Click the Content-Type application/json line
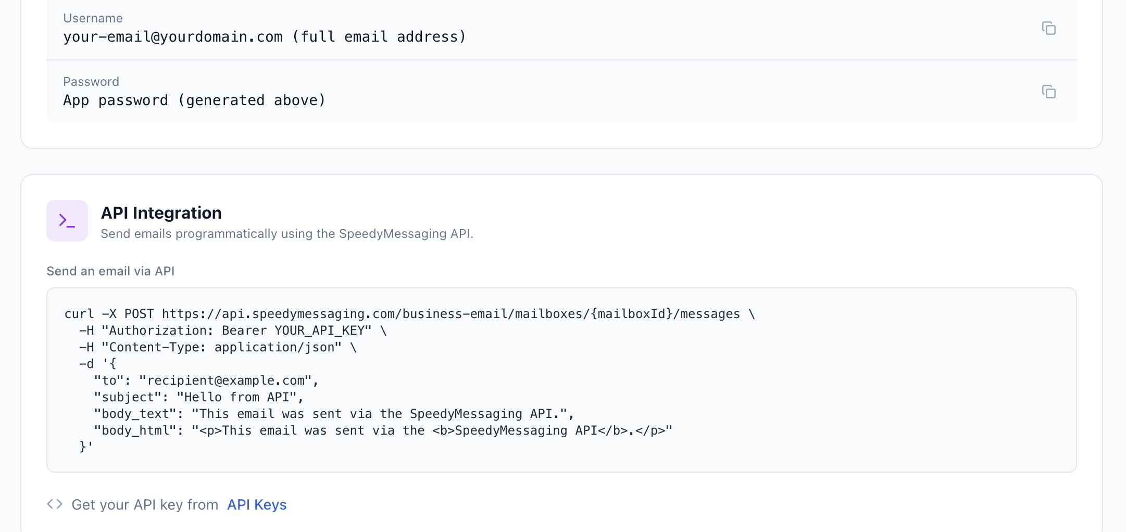1126x532 pixels. 218,347
